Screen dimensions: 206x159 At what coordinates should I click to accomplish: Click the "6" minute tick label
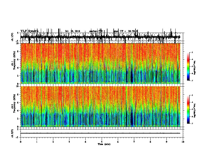[x=118, y=142]
